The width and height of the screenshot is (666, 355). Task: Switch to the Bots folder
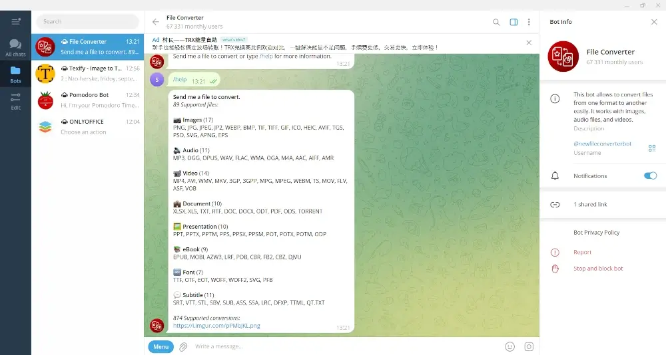click(16, 74)
